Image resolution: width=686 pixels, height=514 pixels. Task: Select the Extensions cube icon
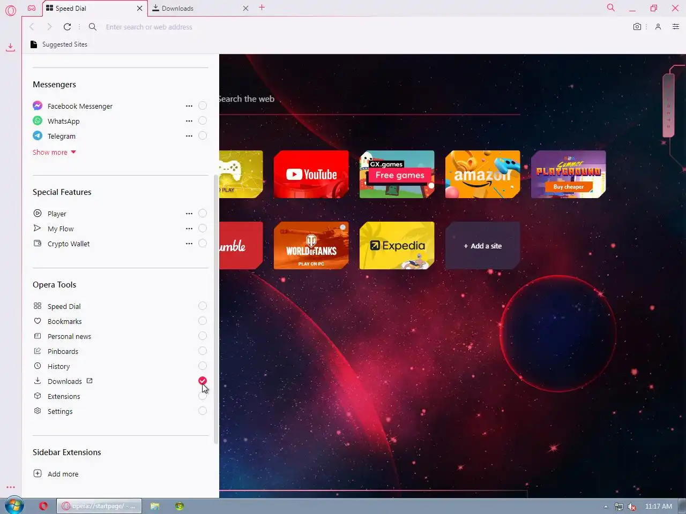pos(38,396)
